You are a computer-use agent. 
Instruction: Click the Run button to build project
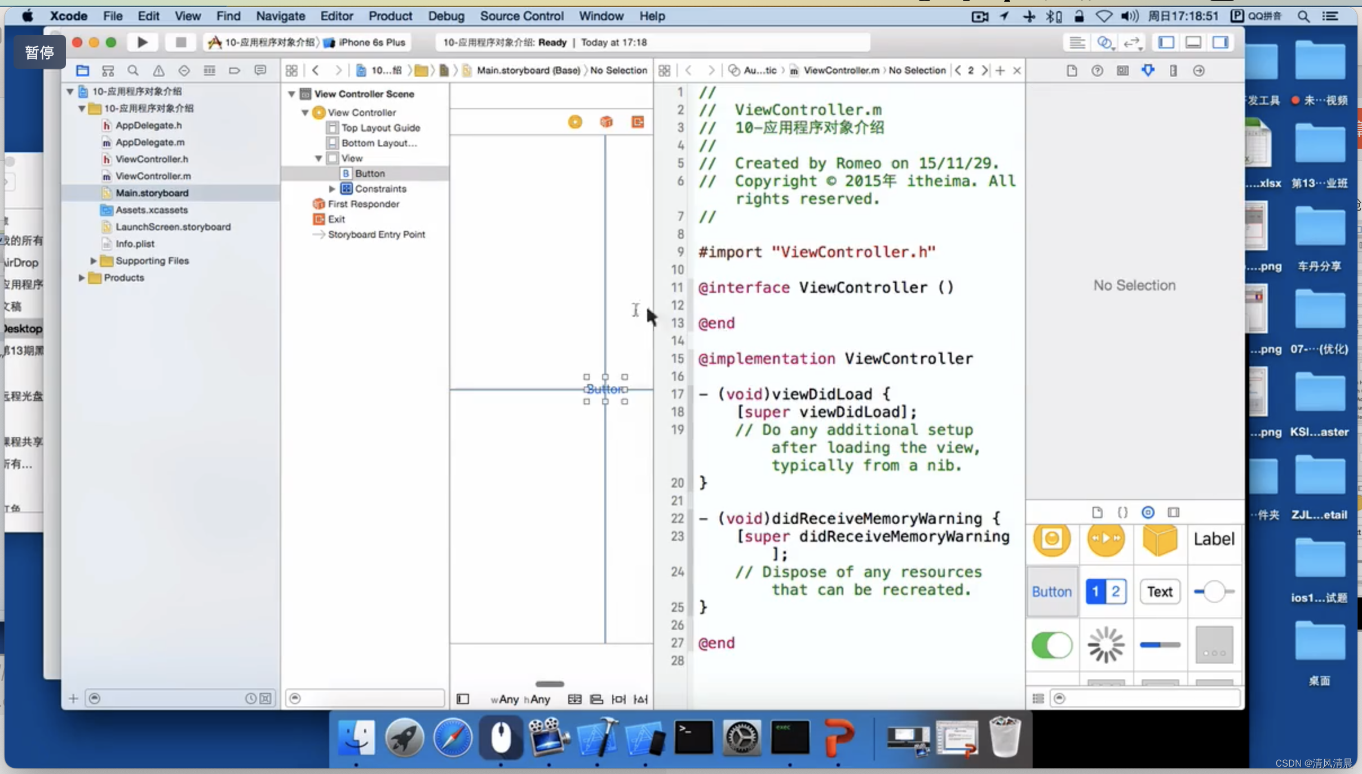click(x=142, y=41)
